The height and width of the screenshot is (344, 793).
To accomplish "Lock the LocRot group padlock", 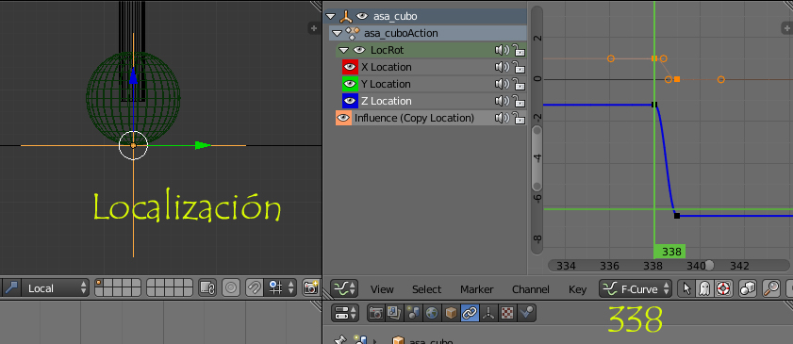I will [x=519, y=50].
